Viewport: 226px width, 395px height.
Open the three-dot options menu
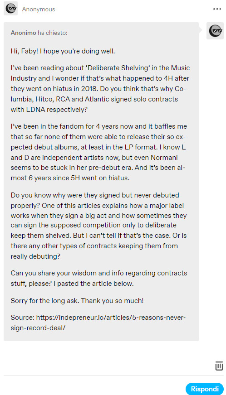(217, 9)
